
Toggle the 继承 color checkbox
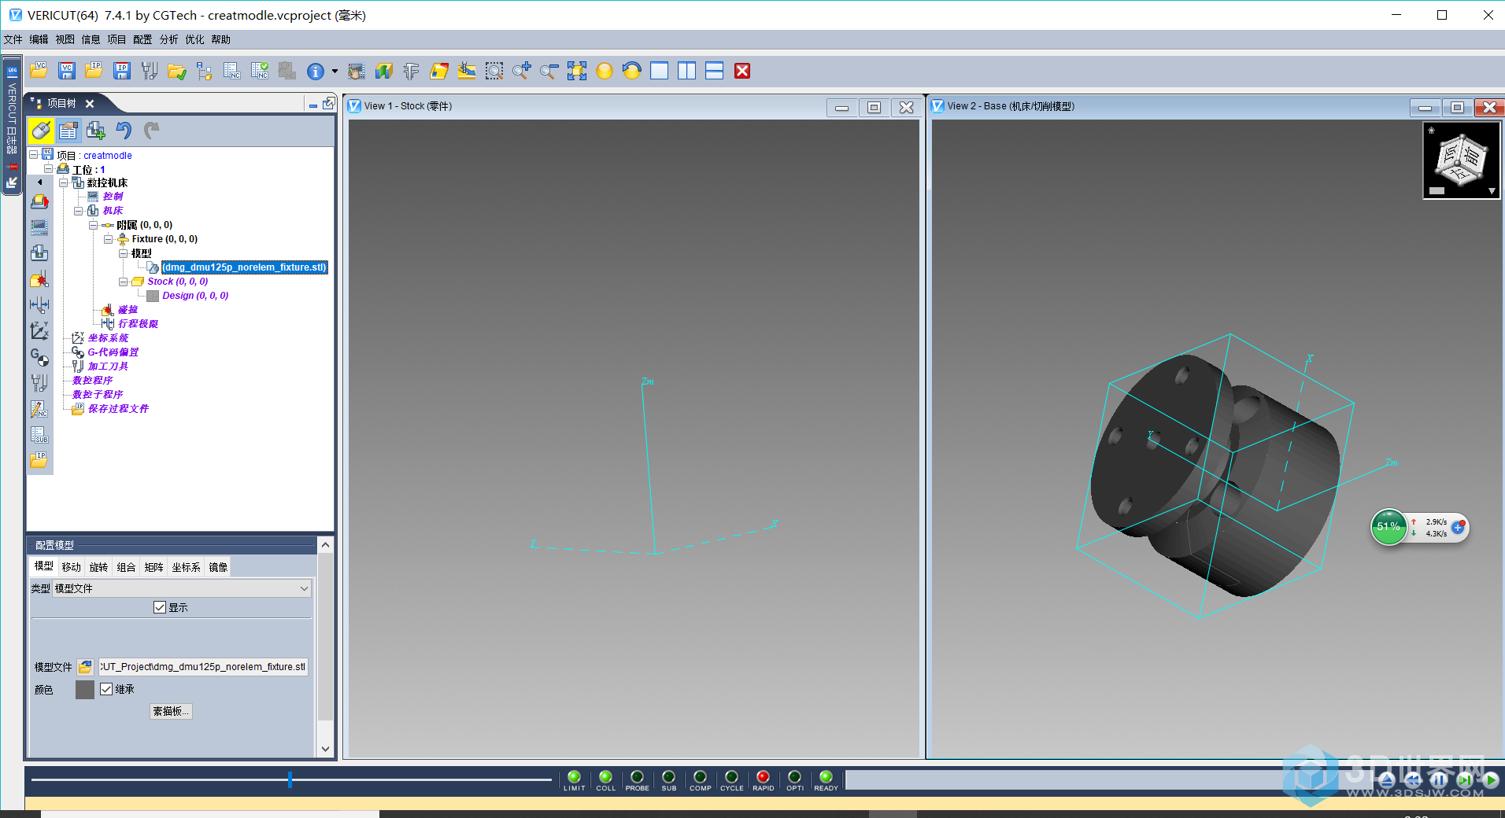point(106,689)
